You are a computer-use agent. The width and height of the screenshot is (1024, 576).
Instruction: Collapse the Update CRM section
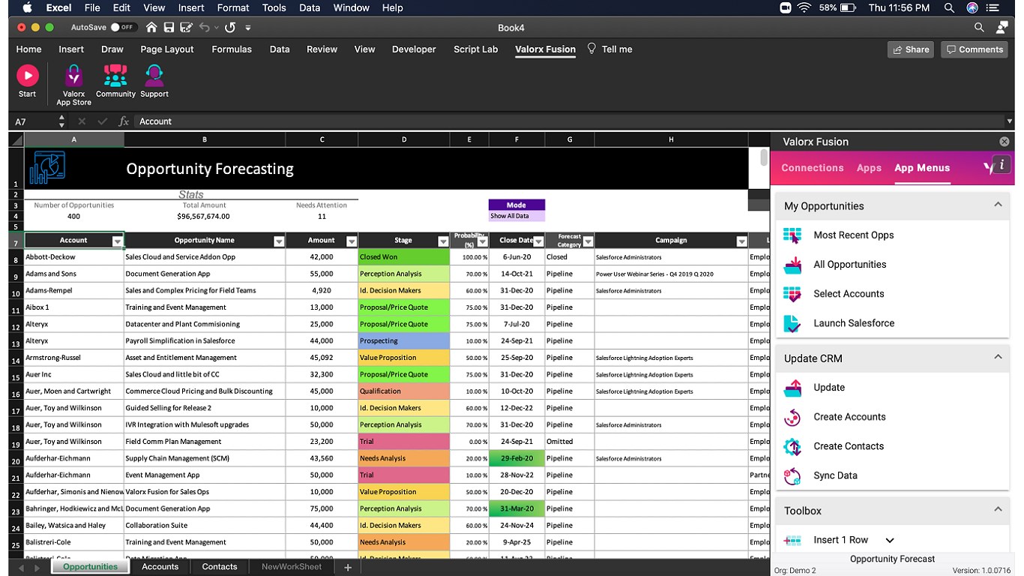point(998,357)
